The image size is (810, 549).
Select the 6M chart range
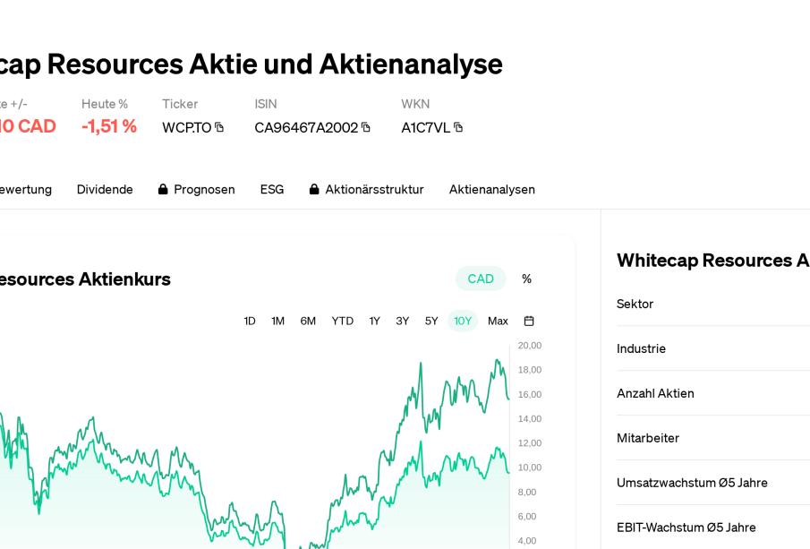pos(308,321)
